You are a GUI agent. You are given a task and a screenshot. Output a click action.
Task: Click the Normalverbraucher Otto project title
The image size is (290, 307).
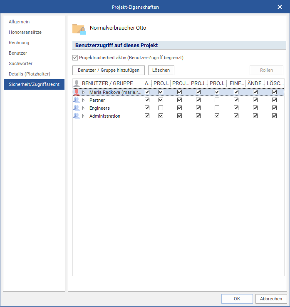(x=118, y=28)
